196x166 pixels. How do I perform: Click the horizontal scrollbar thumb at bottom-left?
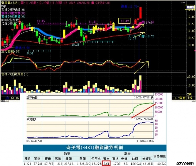pyautogui.click(x=7, y=100)
